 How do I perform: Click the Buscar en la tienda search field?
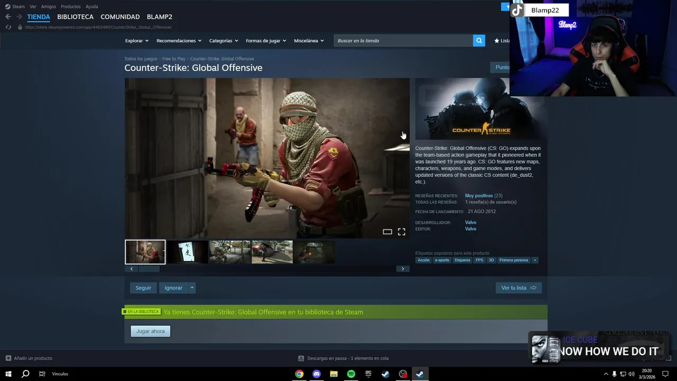coord(404,41)
